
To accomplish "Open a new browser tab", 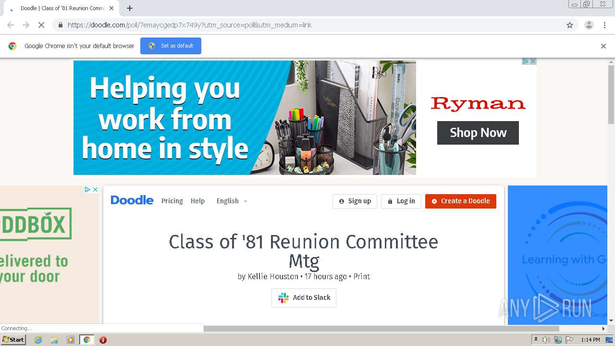I will click(130, 8).
